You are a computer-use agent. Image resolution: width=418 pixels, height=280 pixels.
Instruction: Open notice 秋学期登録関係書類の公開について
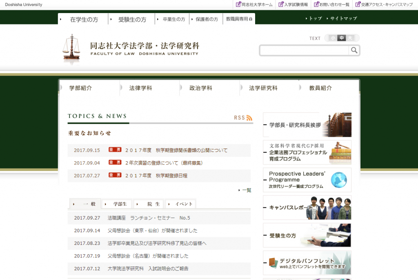pyautogui.click(x=176, y=150)
